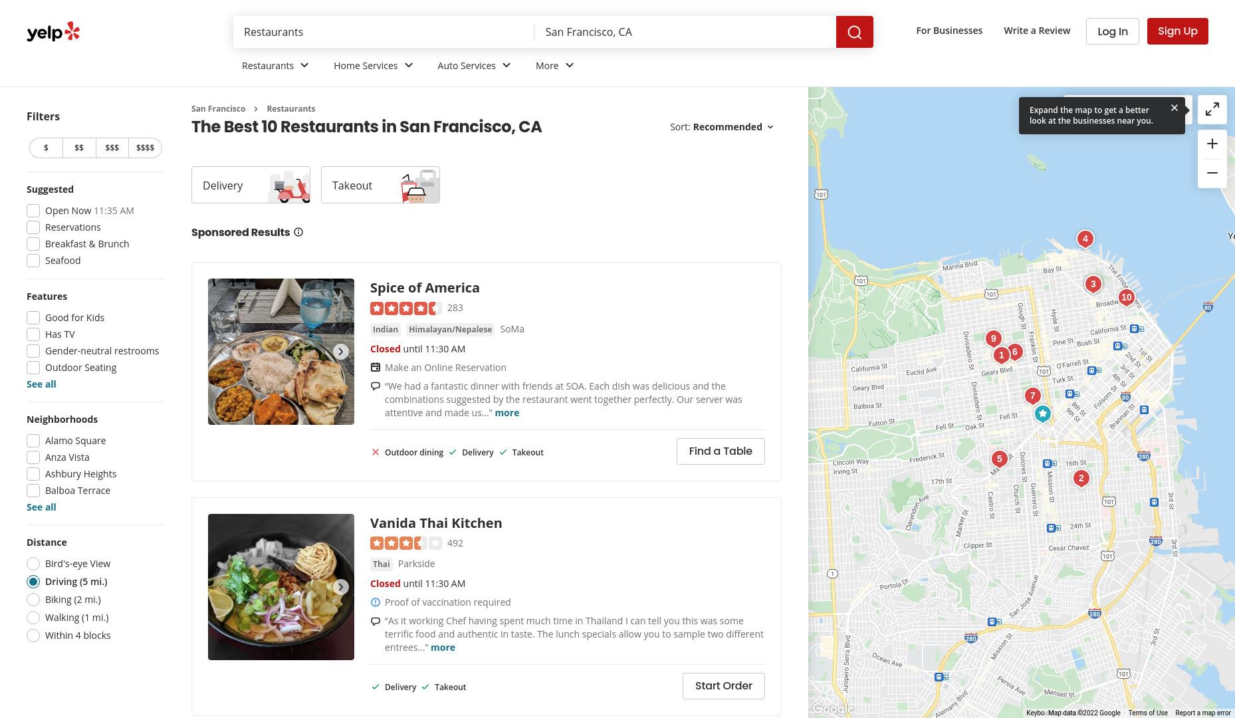Zoom in on the map
The image size is (1235, 718).
[1212, 144]
